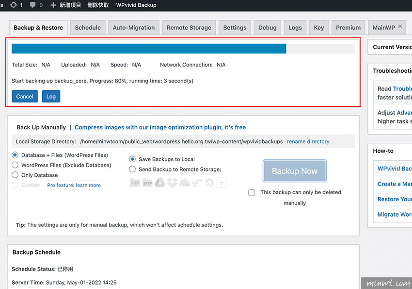Open the Migrate Wor… how-to link
This screenshot has height=289, width=412.
pos(395,215)
